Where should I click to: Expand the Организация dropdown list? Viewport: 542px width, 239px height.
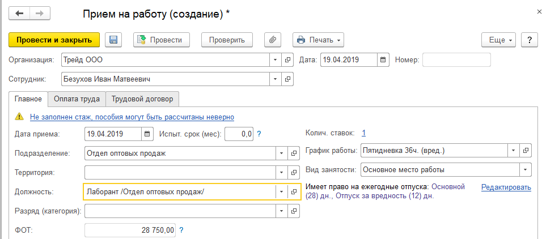click(x=276, y=59)
